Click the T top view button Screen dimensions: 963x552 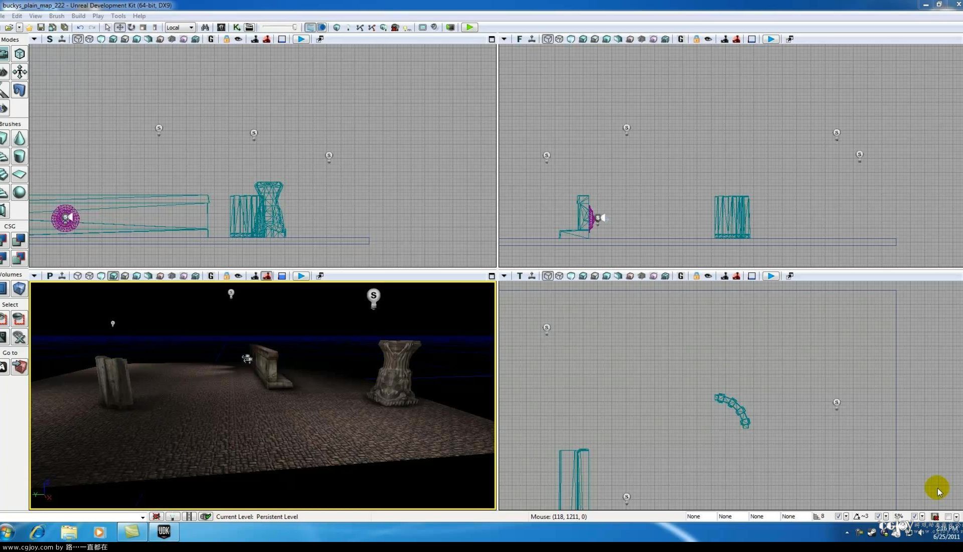click(519, 276)
